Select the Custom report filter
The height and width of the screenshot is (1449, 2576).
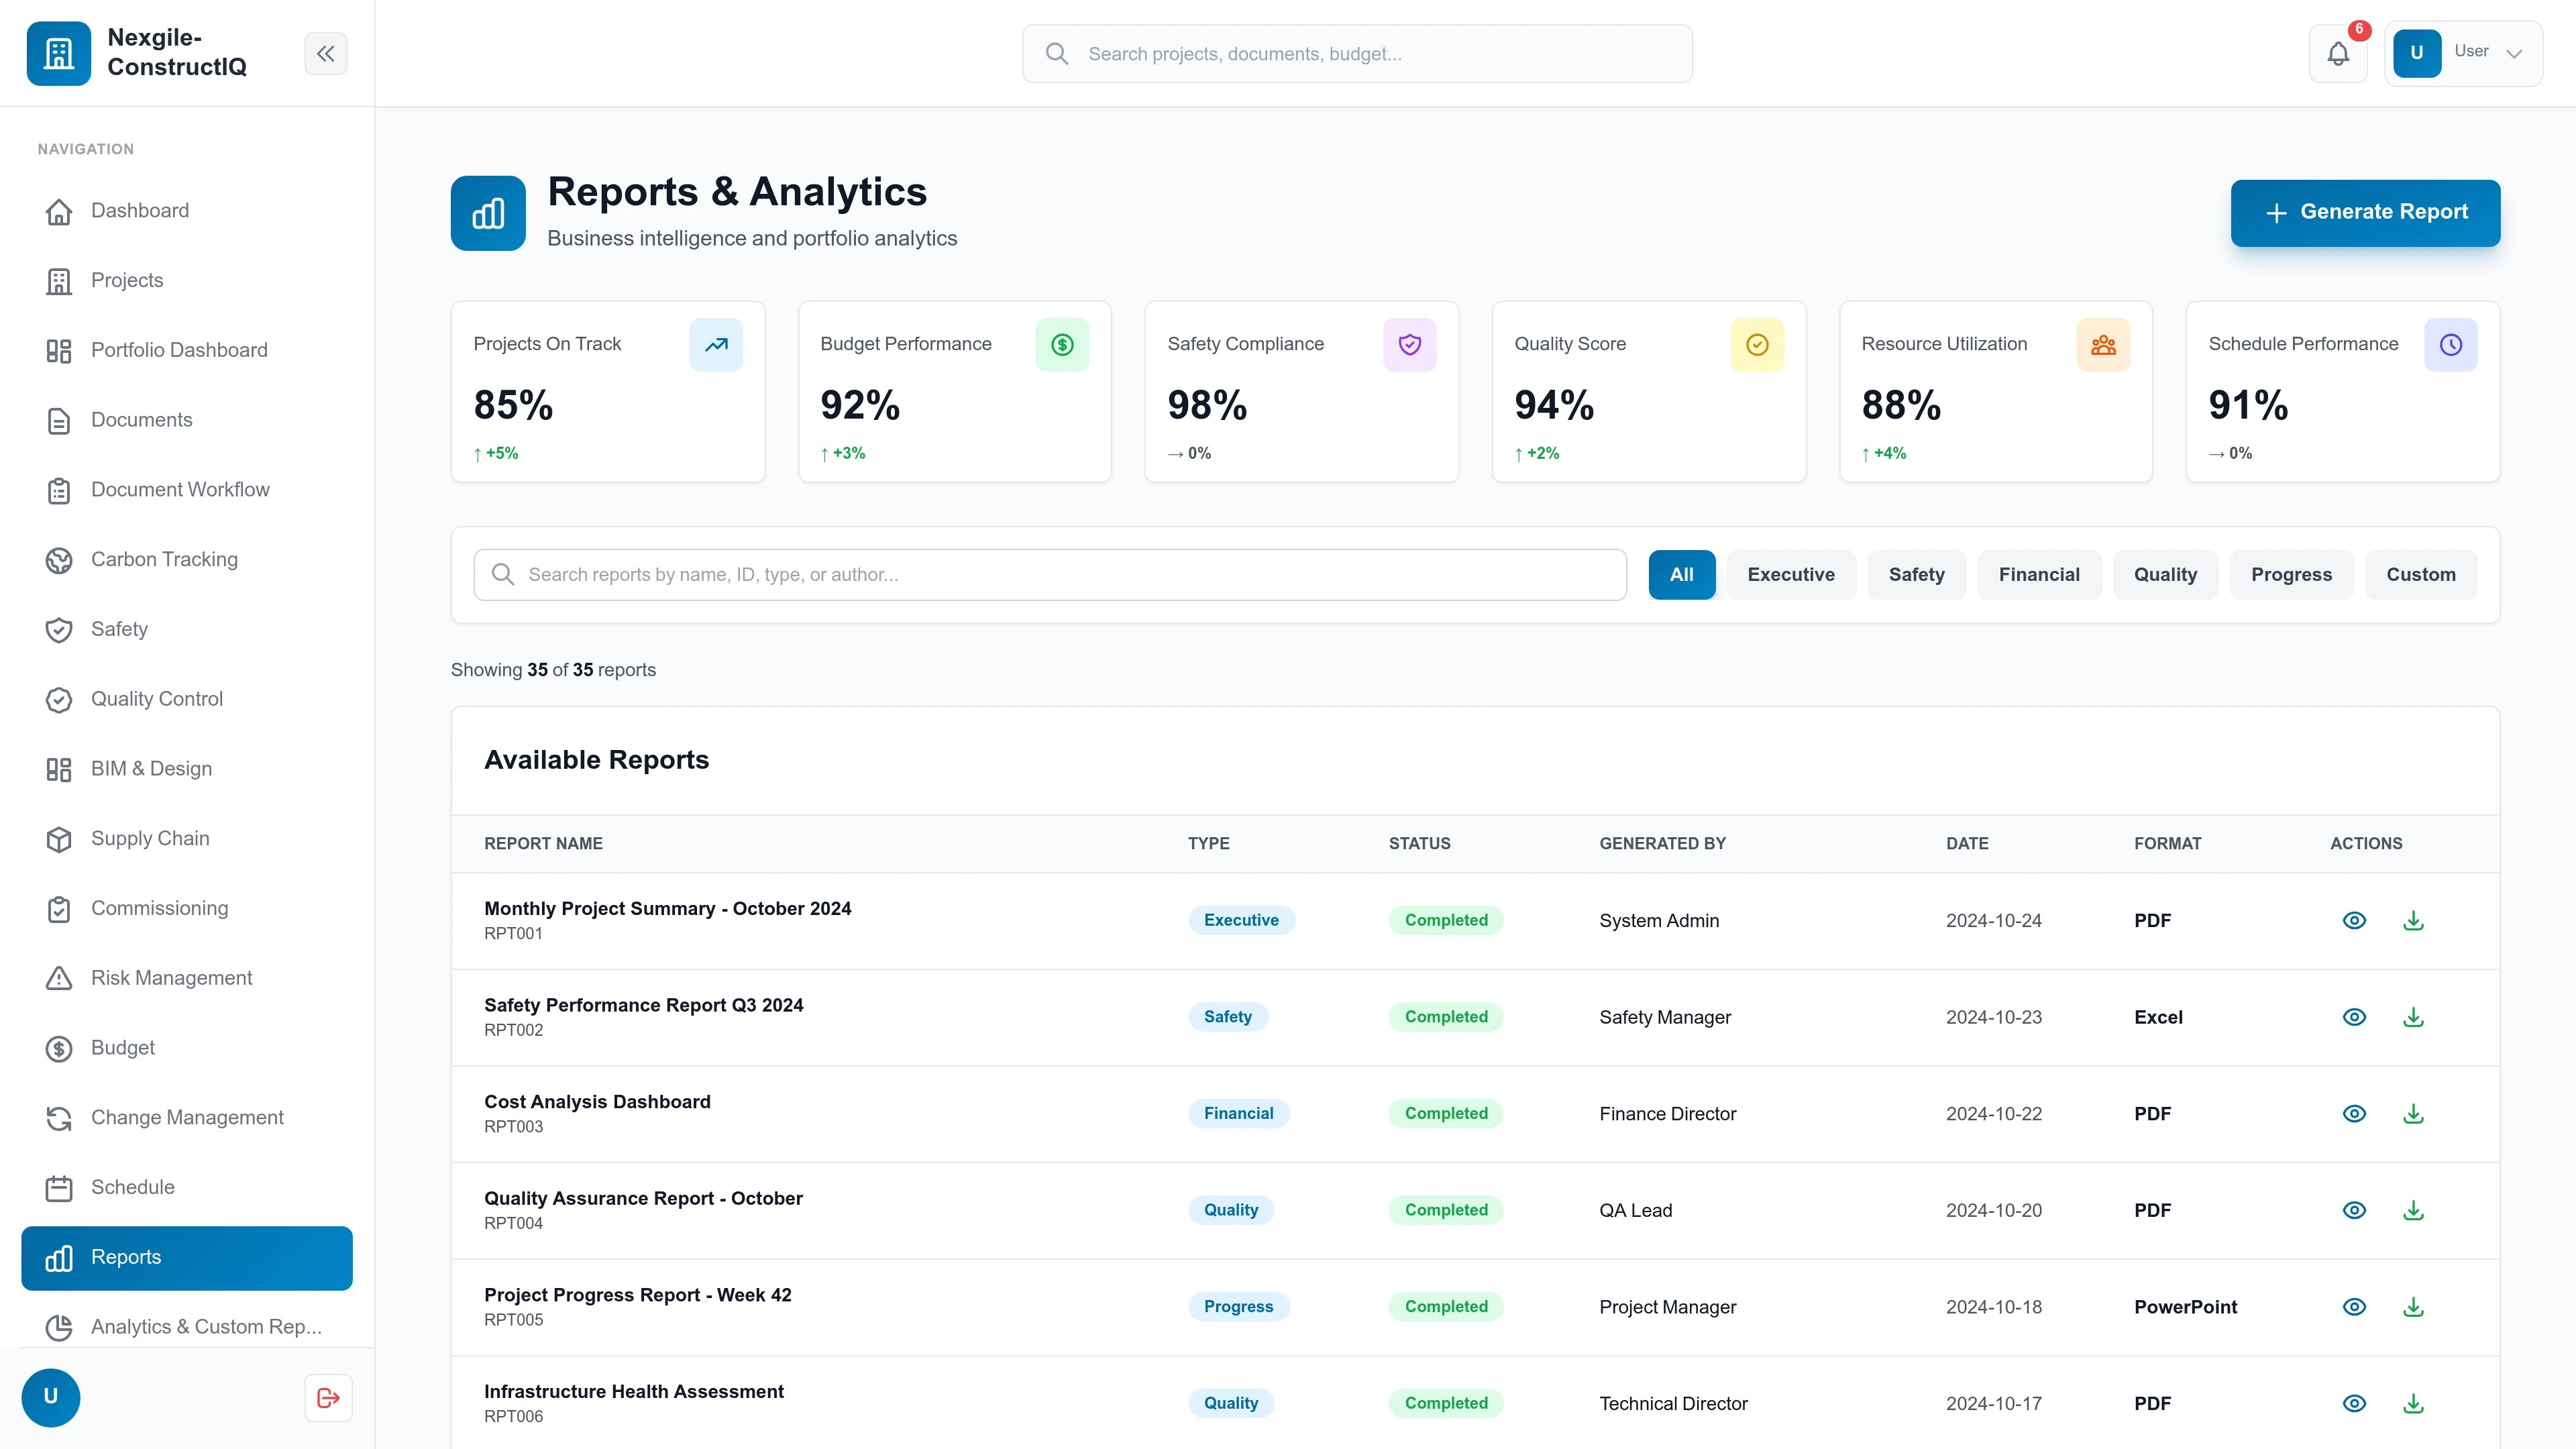tap(2421, 574)
